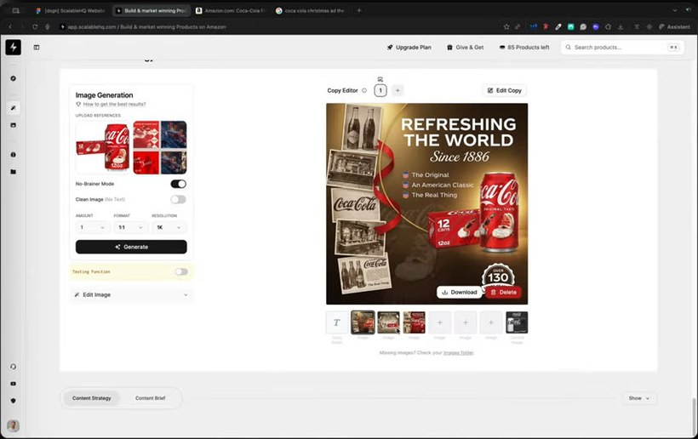Open a new browser tab with the plus icon

(x=359, y=10)
